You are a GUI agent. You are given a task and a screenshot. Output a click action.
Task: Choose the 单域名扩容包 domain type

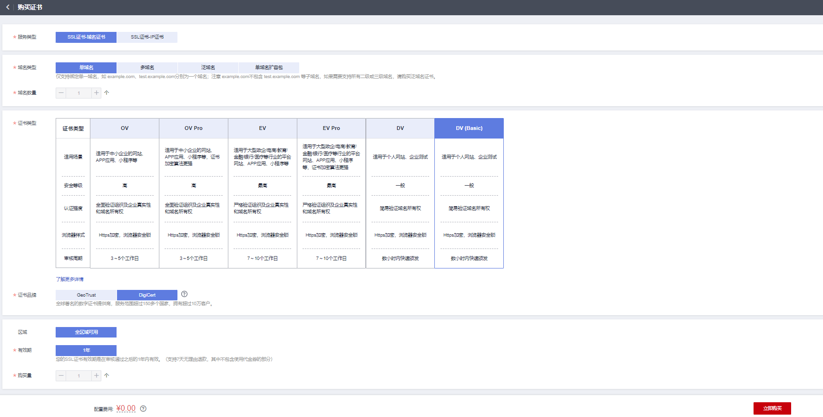point(269,68)
